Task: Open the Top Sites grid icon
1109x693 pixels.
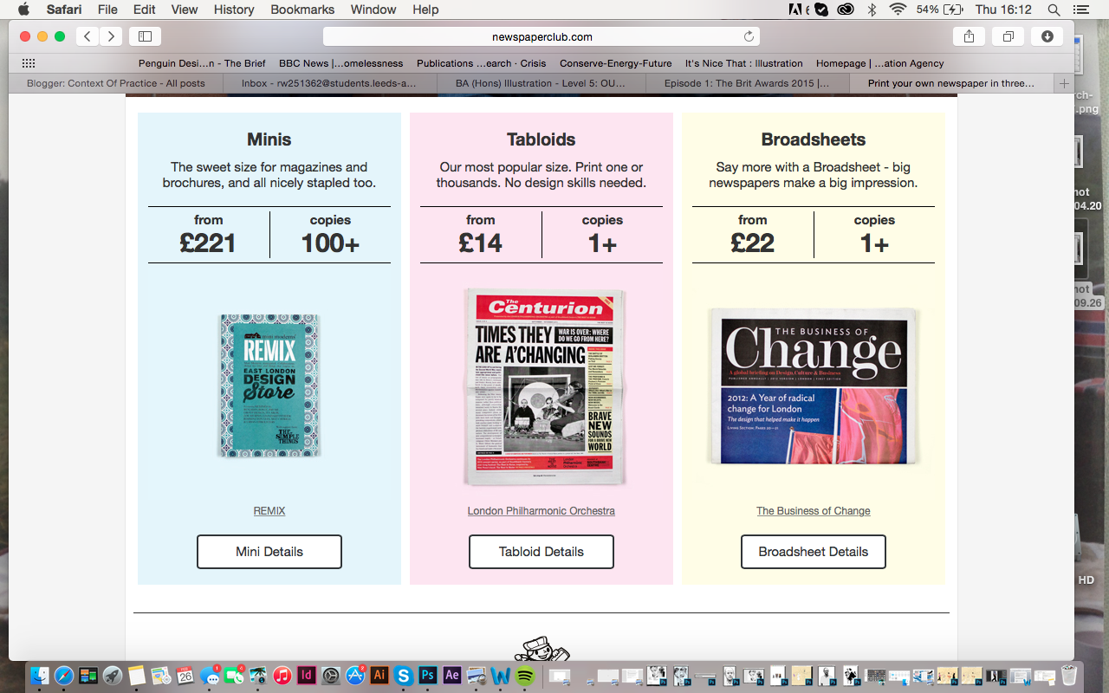Action: (29, 63)
